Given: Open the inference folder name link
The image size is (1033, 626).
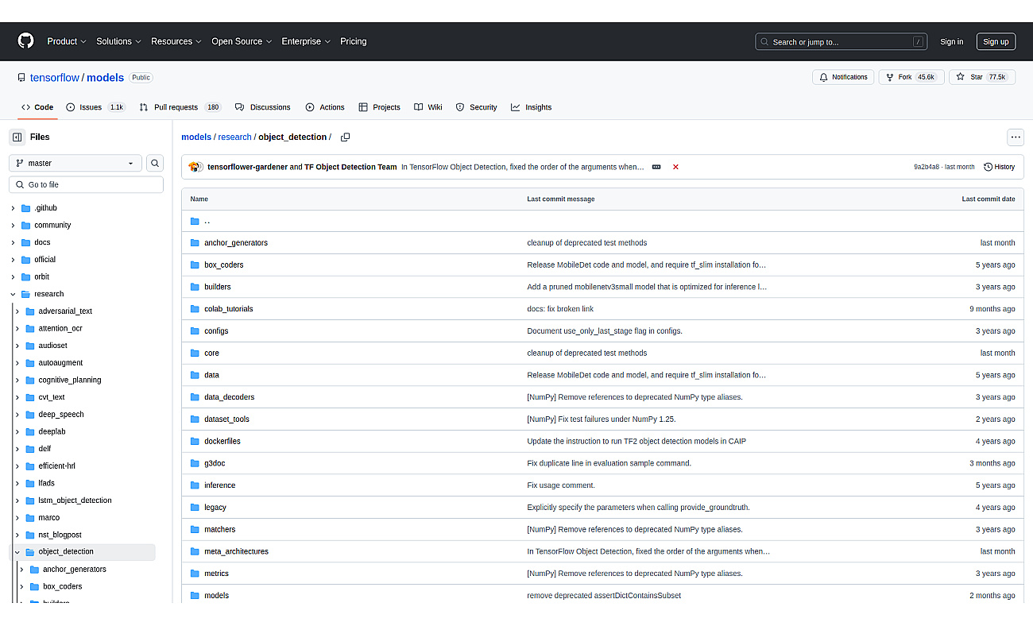Looking at the screenshot, I should coord(219,485).
